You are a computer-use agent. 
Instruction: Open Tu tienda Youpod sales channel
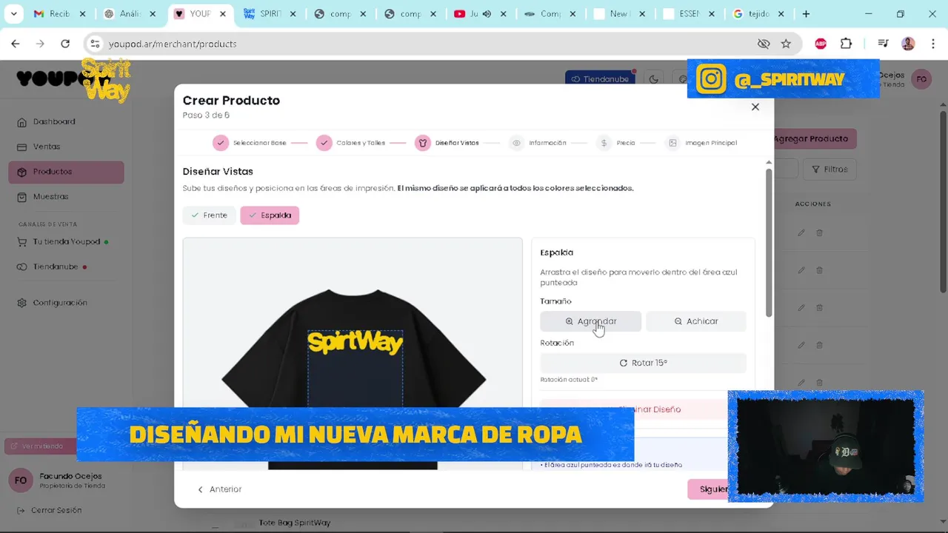(x=66, y=241)
